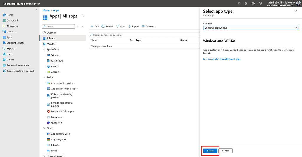Sort the list by Name column arrows
Image resolution: width=302 pixels, height=157 pixels.
pyautogui.click(x=131, y=40)
